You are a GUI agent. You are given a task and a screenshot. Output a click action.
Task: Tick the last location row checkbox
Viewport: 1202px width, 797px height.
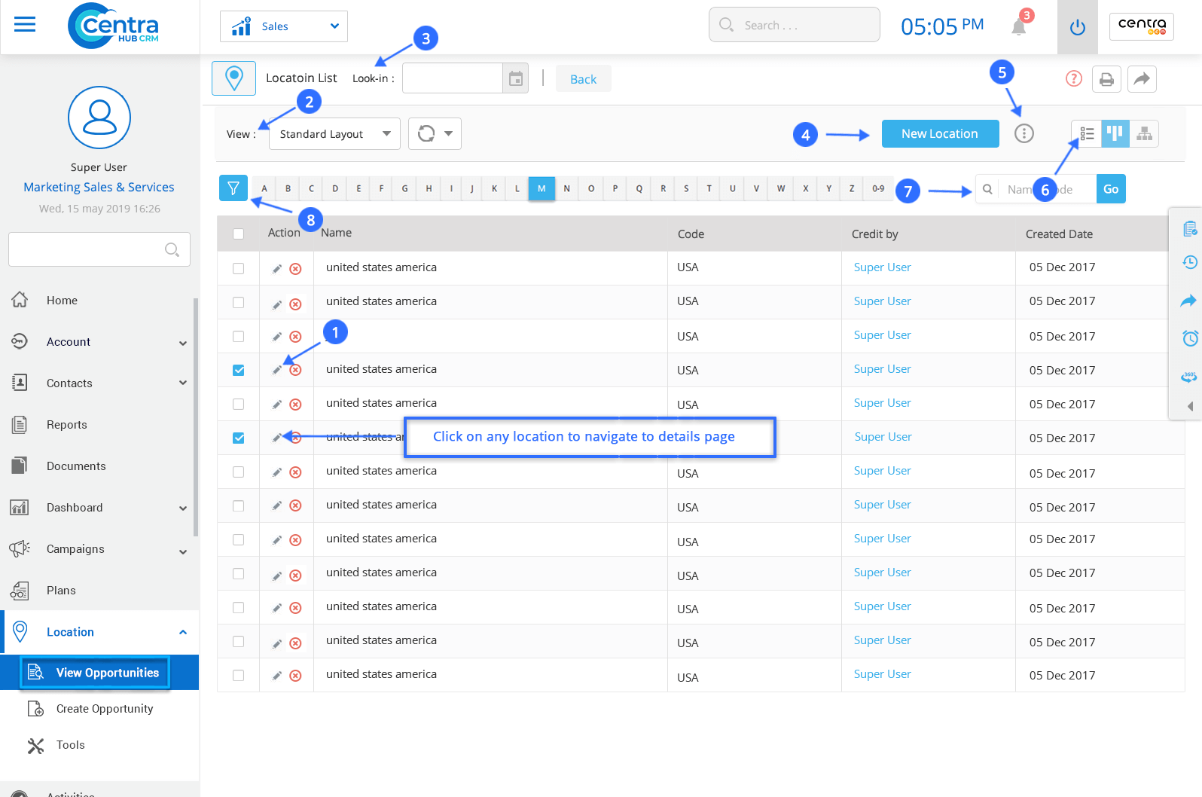(x=239, y=675)
